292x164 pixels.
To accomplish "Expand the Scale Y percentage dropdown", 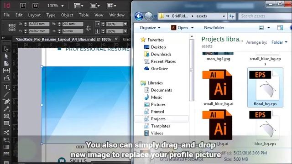I will click(125, 31).
